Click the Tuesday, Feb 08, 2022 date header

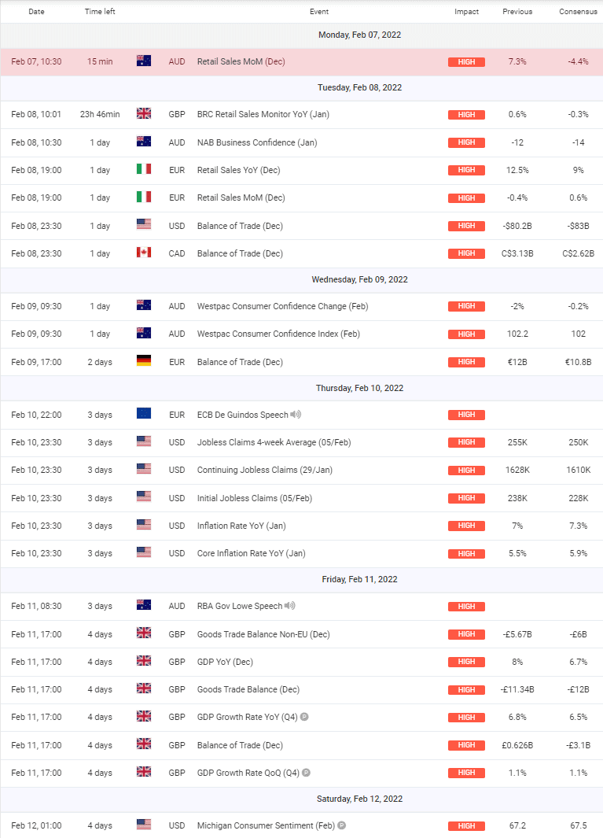pos(359,87)
